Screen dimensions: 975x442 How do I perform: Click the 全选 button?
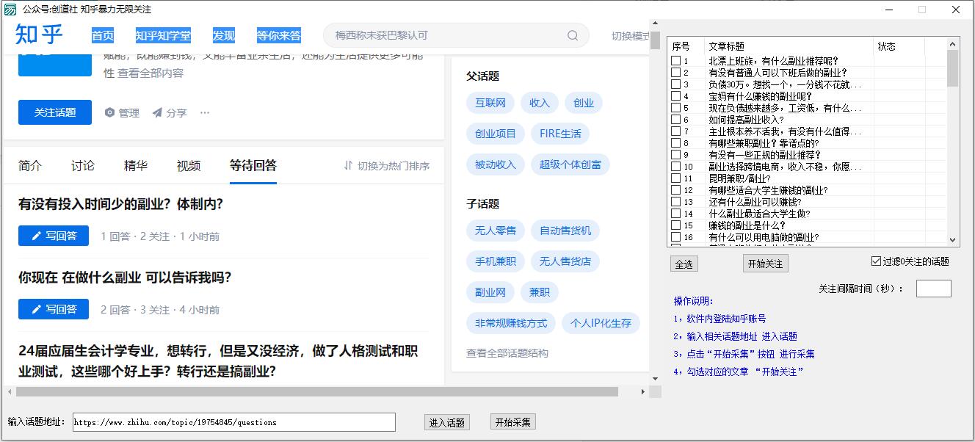[x=684, y=264]
